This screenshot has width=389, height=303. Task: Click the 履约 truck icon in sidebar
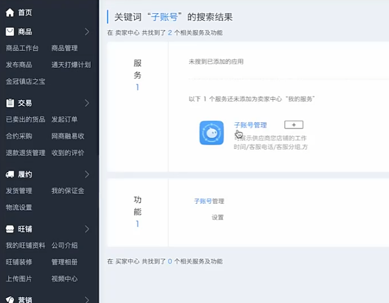coord(10,175)
